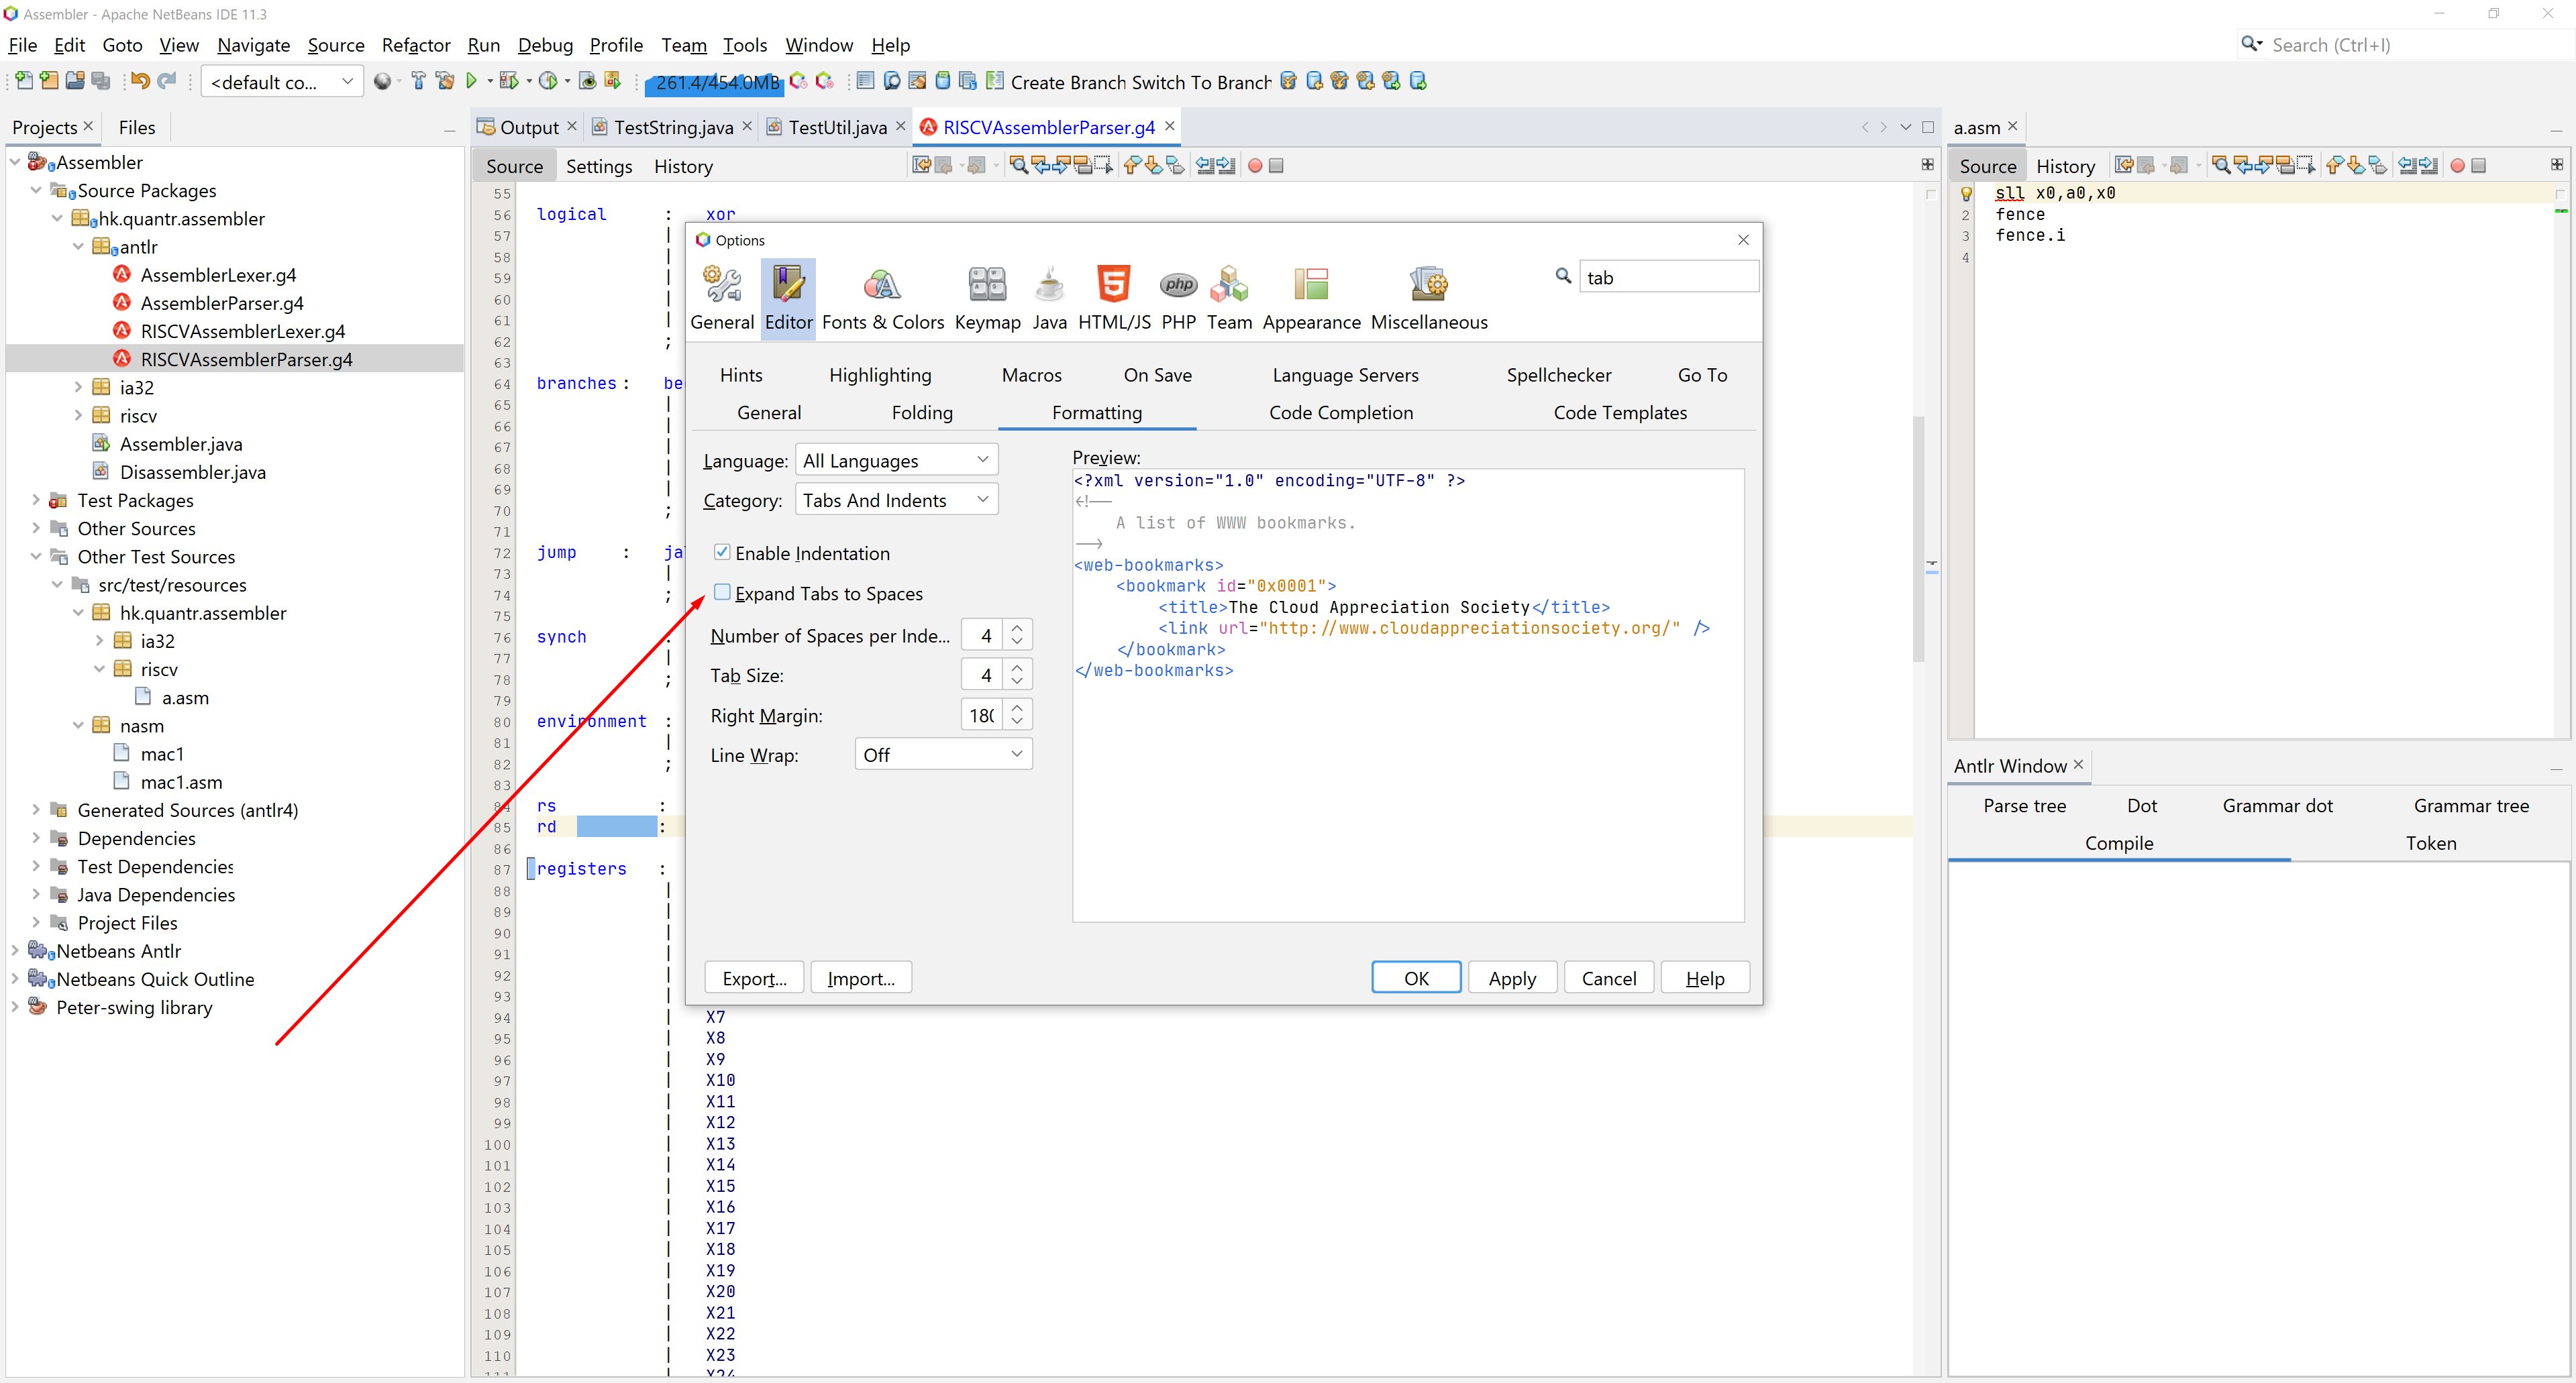Viewport: 2576px width, 1383px height.
Task: Click the lightbulb hint icon in a.asm
Action: [1965, 193]
